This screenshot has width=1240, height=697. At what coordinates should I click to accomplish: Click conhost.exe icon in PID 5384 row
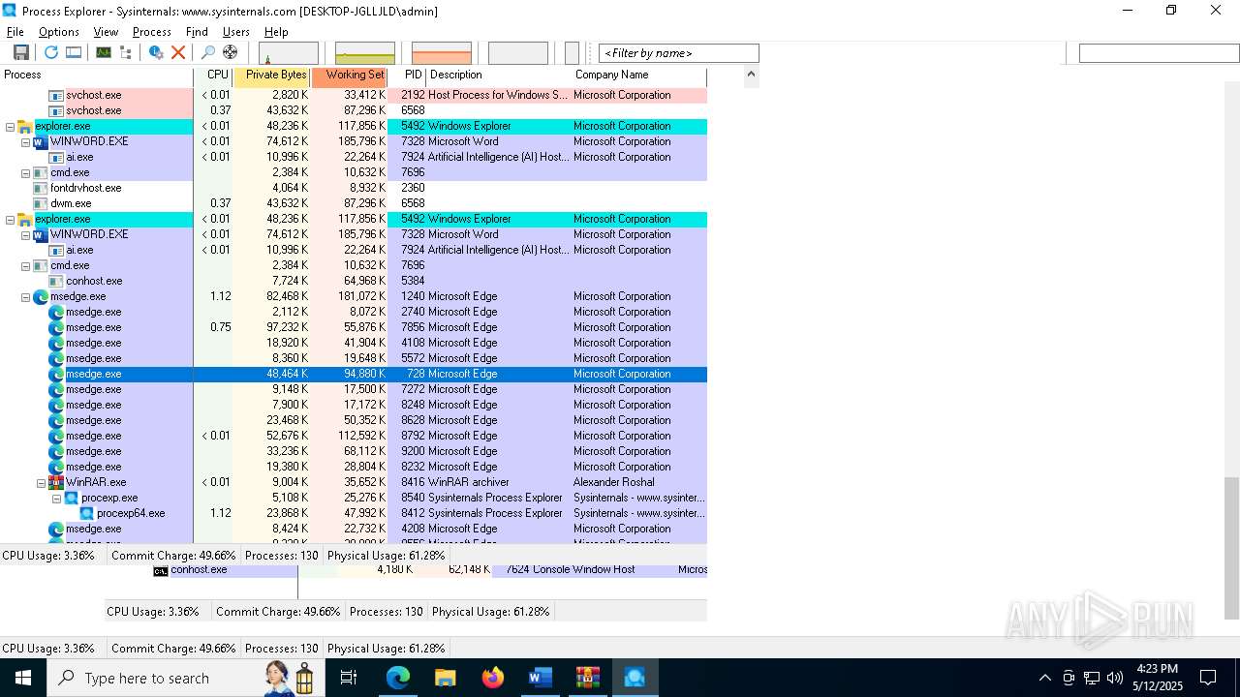point(56,281)
